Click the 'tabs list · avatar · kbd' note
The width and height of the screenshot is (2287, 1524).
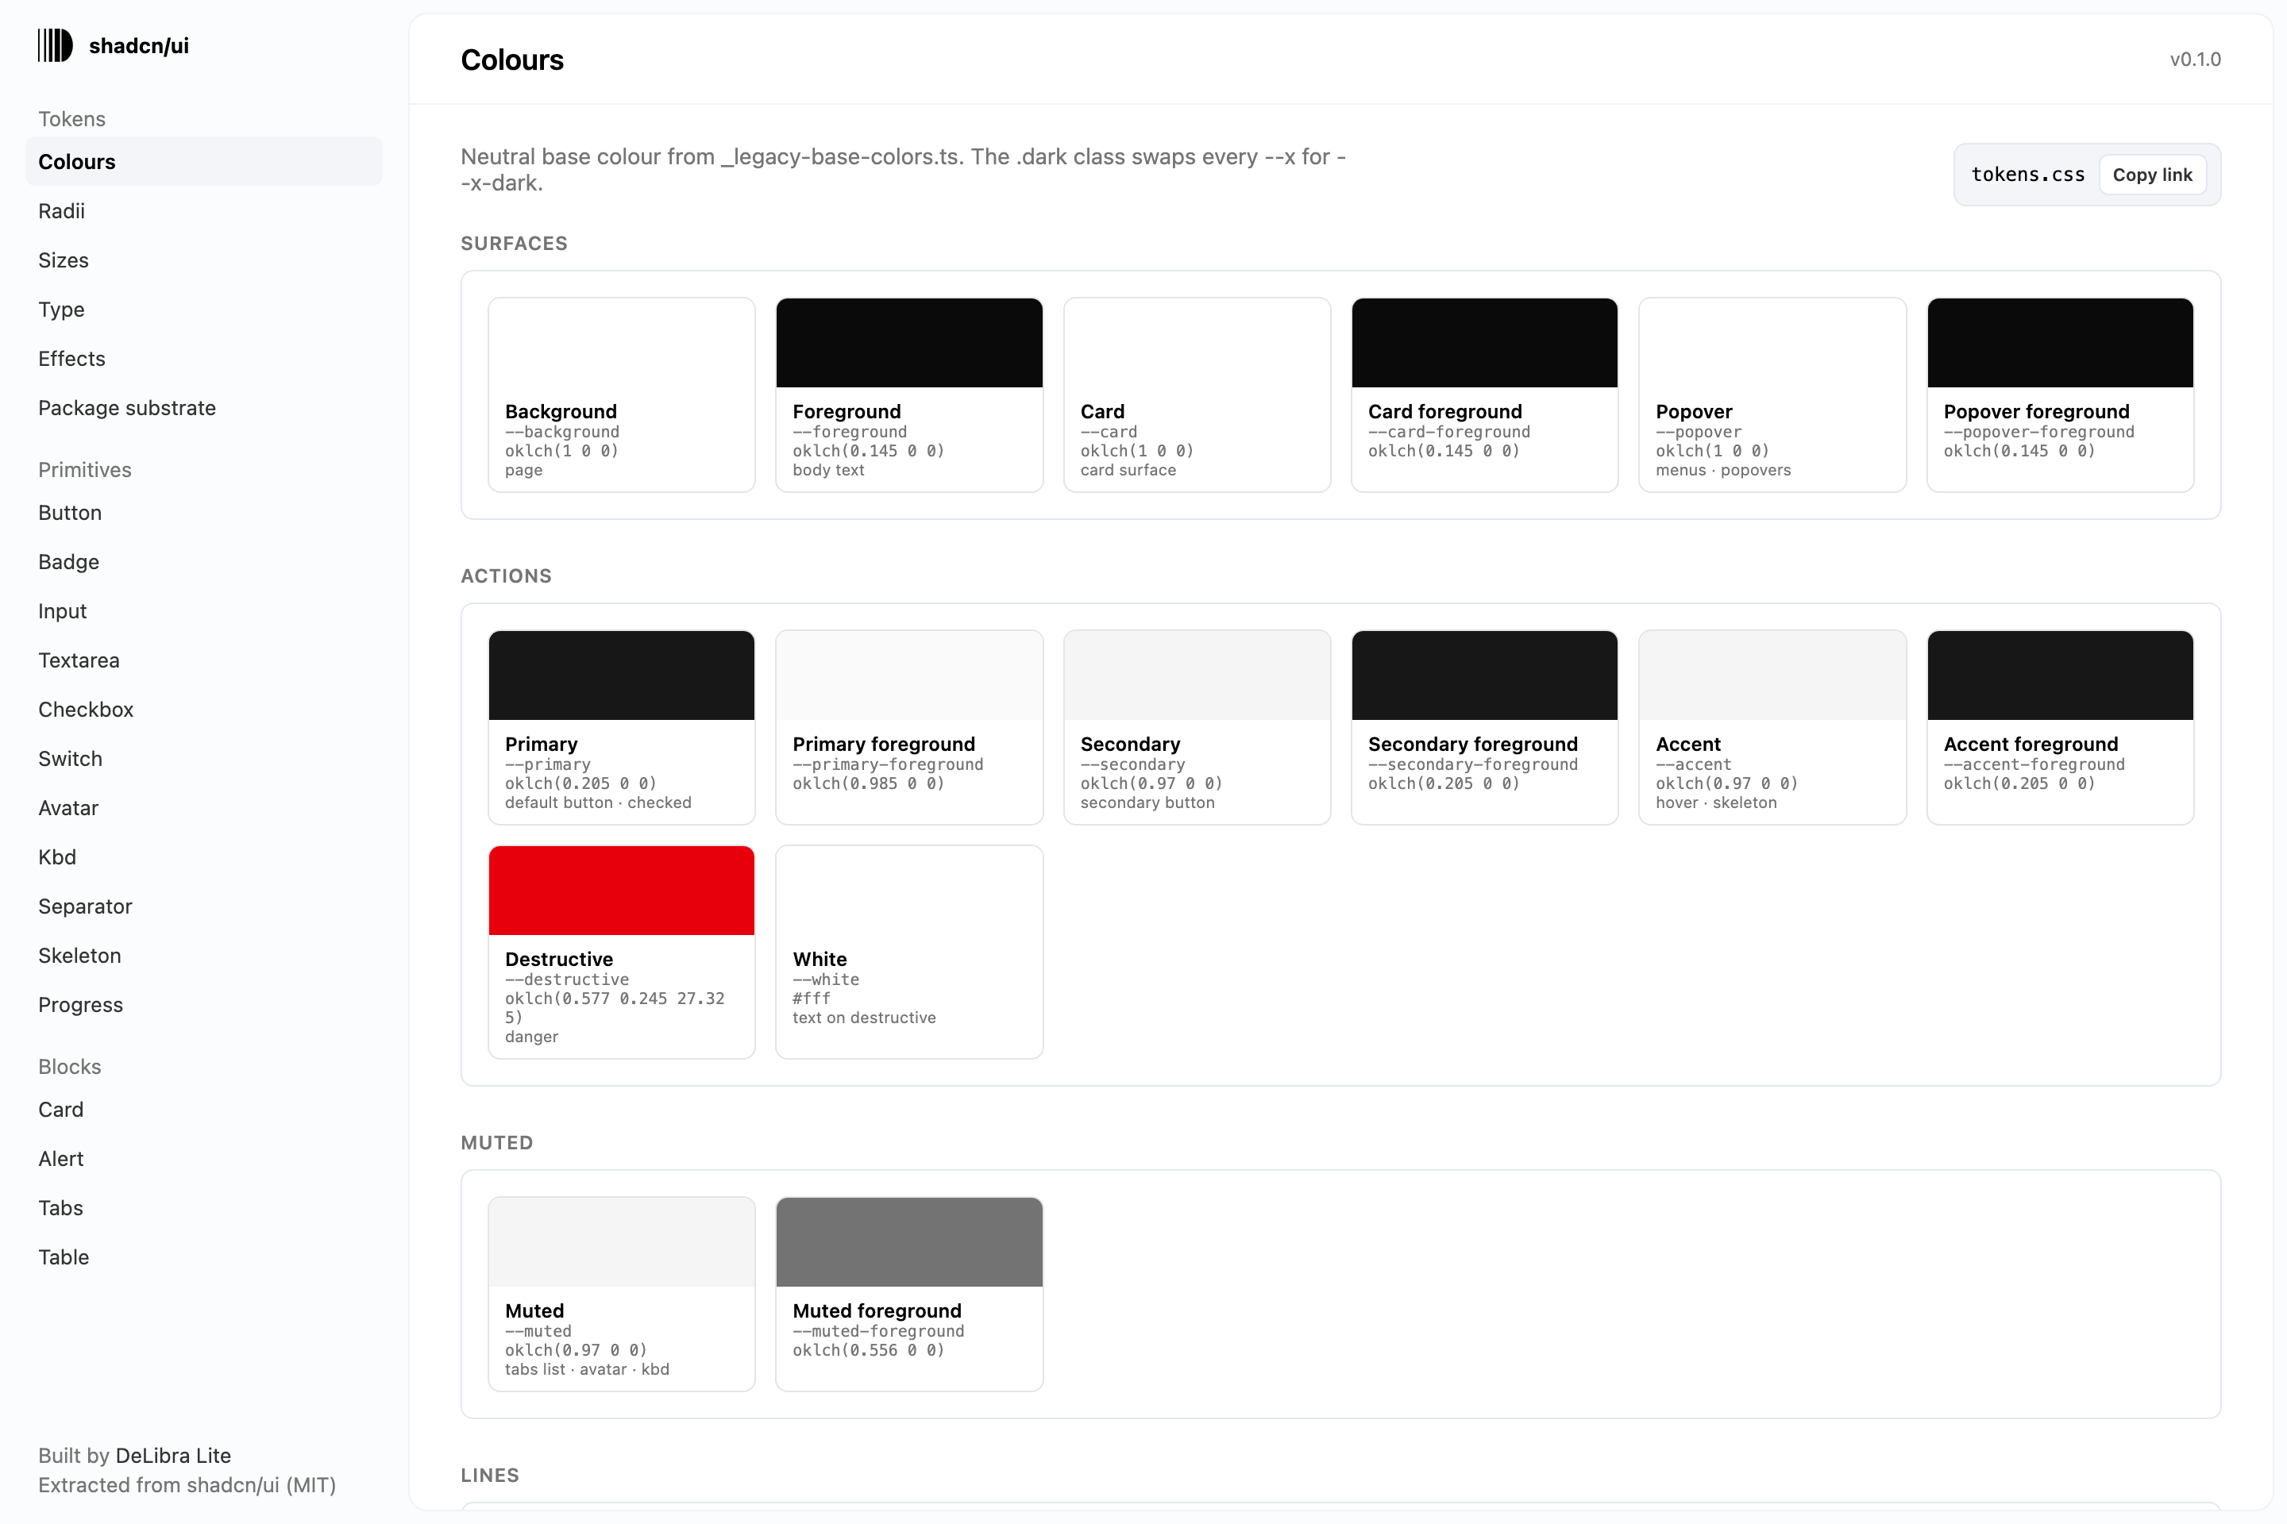pyautogui.click(x=588, y=1369)
